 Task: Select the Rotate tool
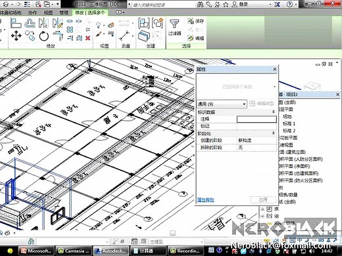tap(44, 36)
